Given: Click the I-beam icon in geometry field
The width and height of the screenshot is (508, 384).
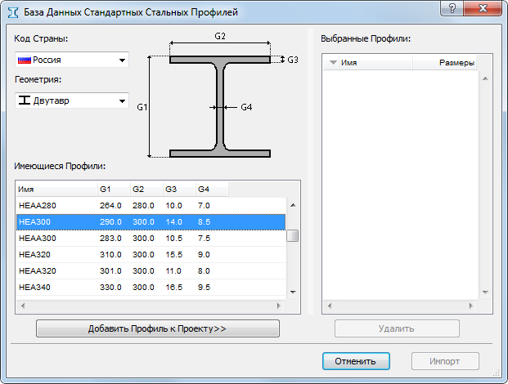Looking at the screenshot, I should point(25,100).
